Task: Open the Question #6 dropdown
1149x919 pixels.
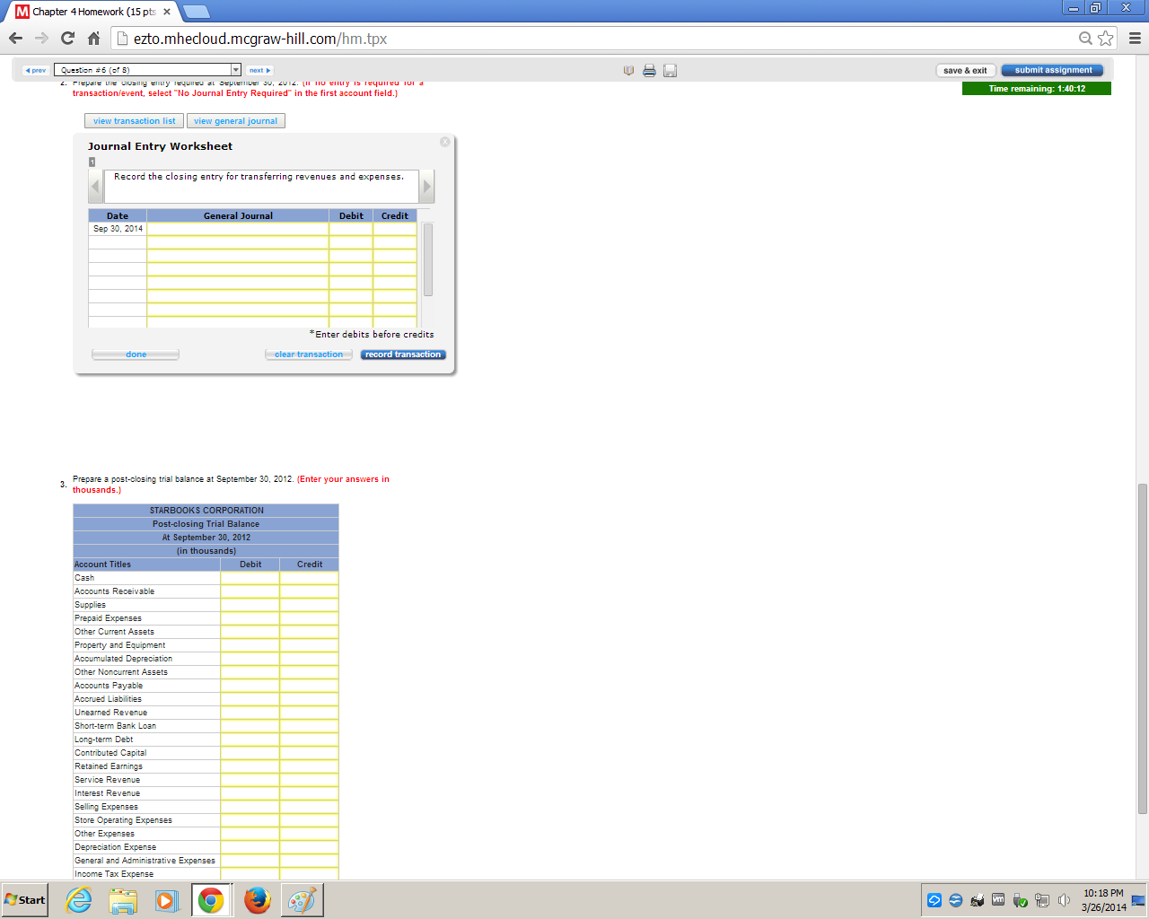Action: click(x=147, y=70)
